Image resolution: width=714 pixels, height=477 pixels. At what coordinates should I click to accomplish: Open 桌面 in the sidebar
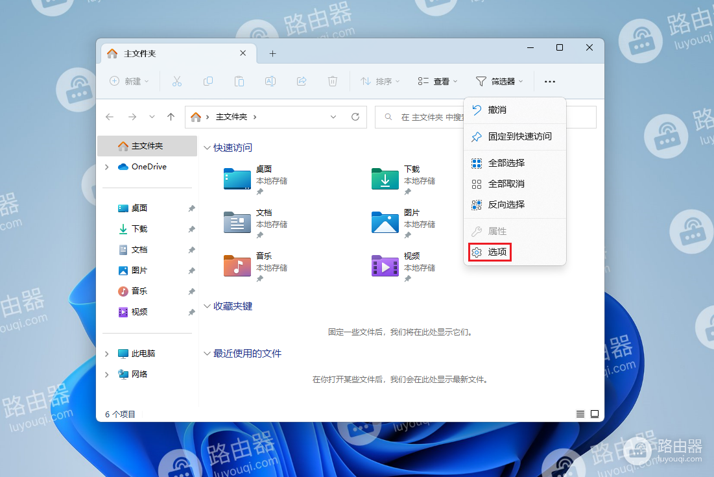pos(139,208)
